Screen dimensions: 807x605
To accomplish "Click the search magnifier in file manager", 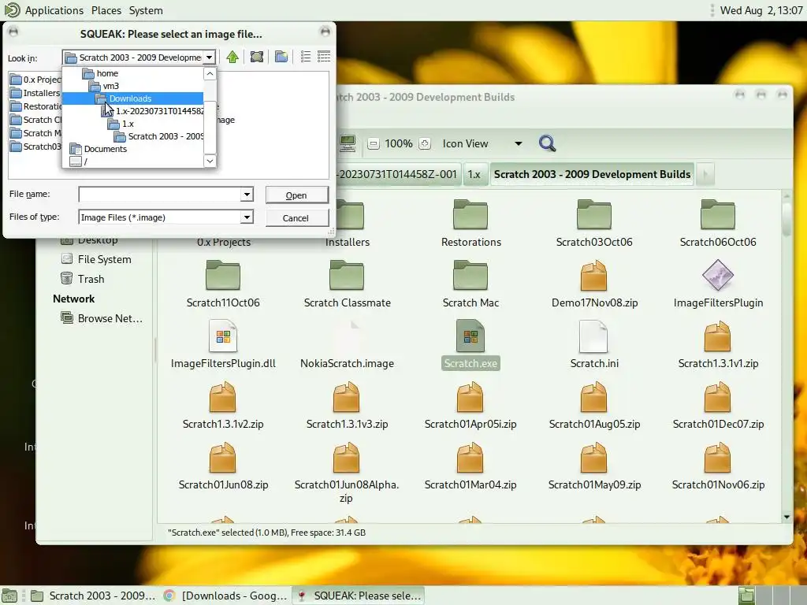I will coord(547,143).
